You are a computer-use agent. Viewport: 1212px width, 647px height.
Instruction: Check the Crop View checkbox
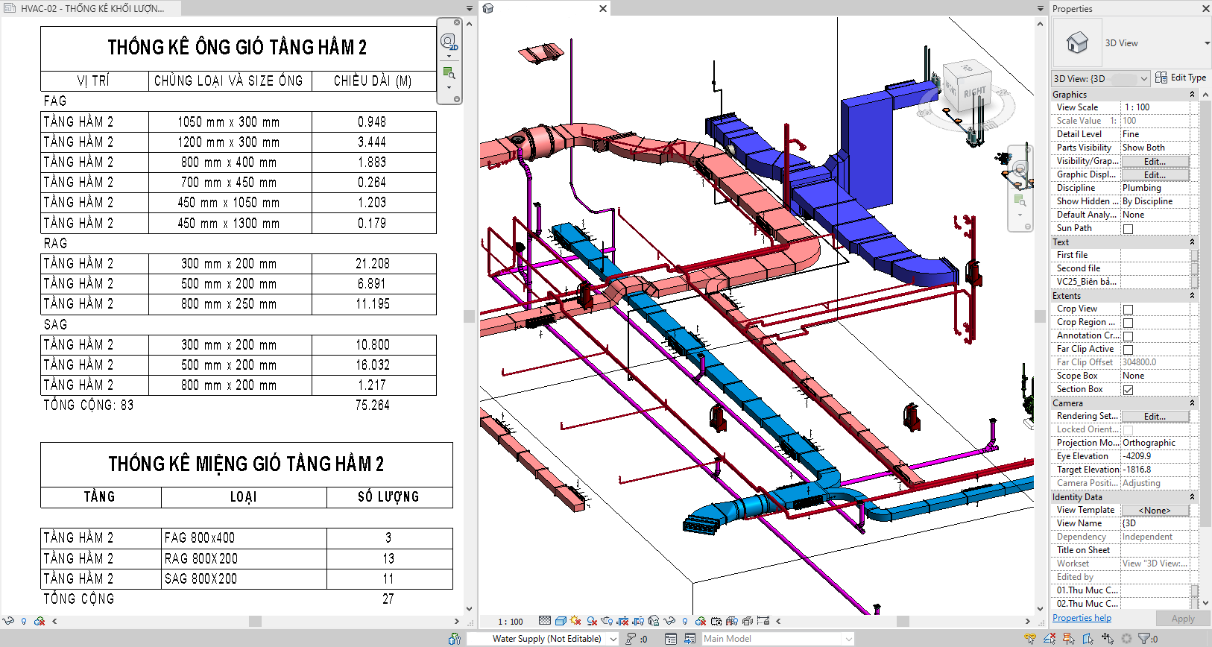pyautogui.click(x=1128, y=309)
